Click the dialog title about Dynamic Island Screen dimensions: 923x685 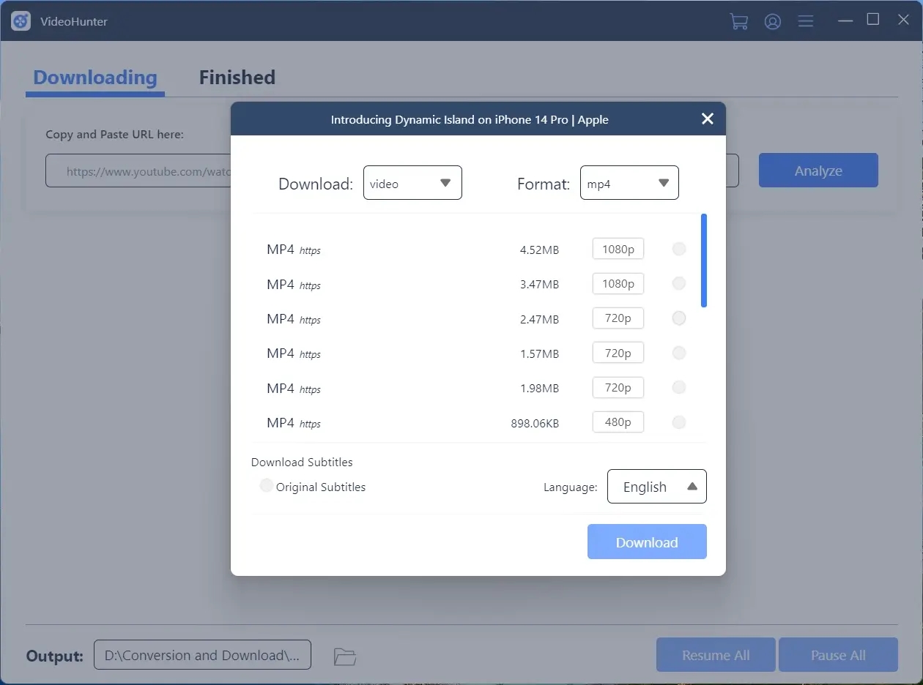470,119
